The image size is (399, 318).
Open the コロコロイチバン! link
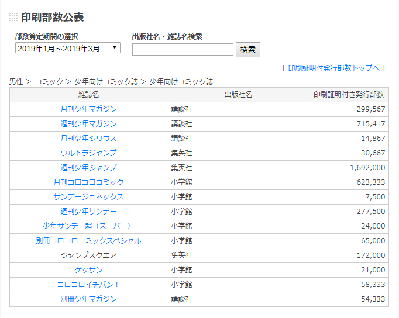click(88, 285)
